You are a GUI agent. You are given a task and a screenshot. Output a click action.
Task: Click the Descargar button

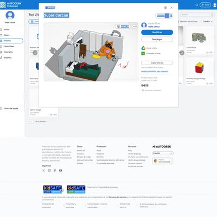tap(157, 39)
